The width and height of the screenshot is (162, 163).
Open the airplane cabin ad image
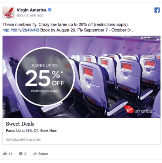pos(81,77)
